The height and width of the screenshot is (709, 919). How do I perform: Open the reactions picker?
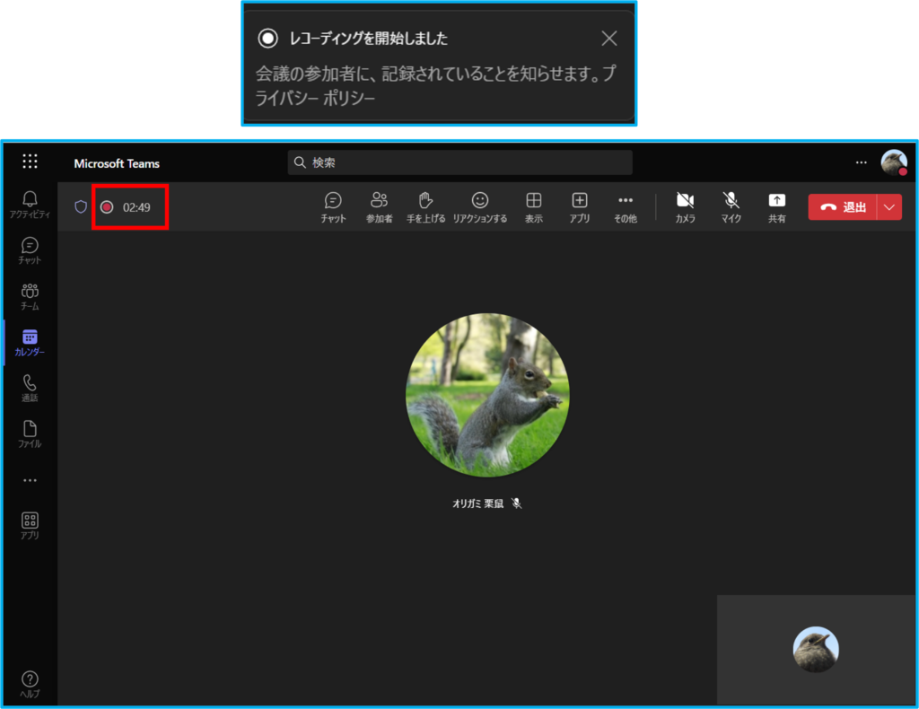click(x=480, y=206)
